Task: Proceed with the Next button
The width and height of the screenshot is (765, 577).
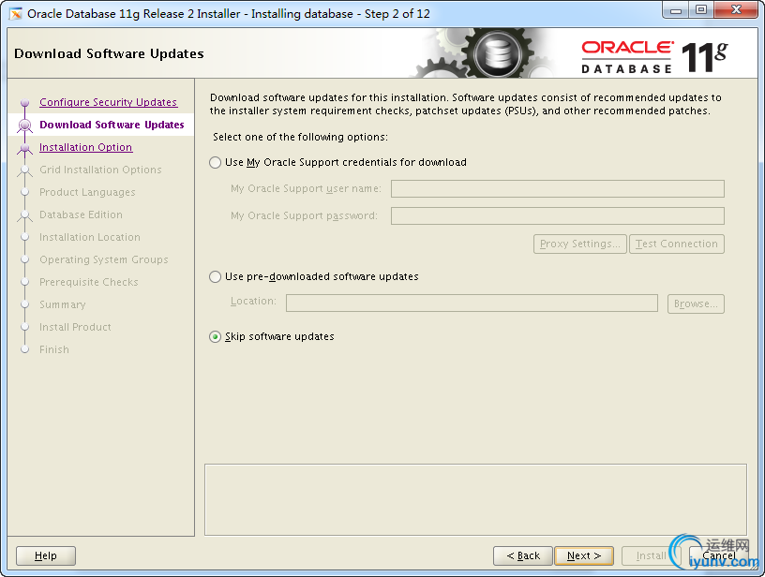Action: [584, 555]
